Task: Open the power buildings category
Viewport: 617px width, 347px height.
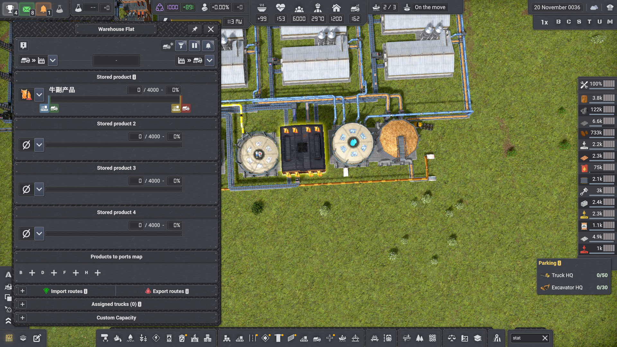Action: [x=156, y=338]
